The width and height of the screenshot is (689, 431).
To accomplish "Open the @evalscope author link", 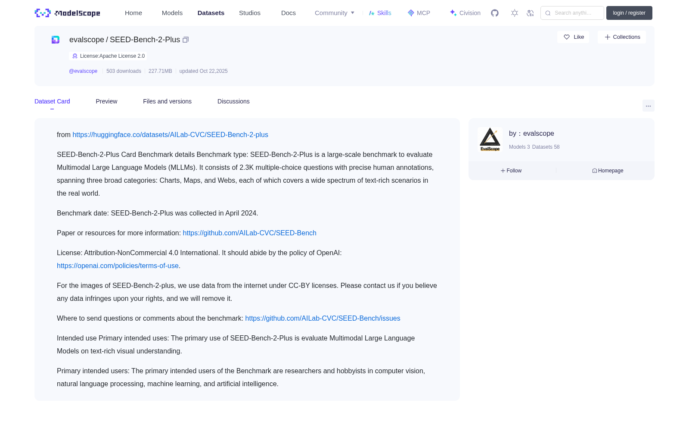I will (83, 71).
